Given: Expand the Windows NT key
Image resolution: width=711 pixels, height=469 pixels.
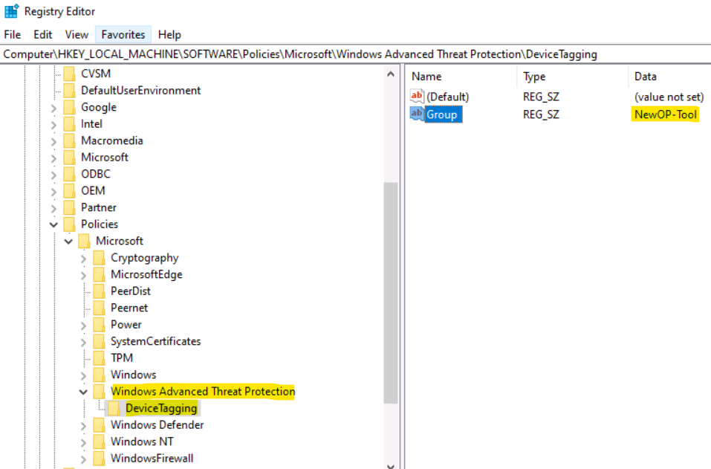Looking at the screenshot, I should 83,443.
